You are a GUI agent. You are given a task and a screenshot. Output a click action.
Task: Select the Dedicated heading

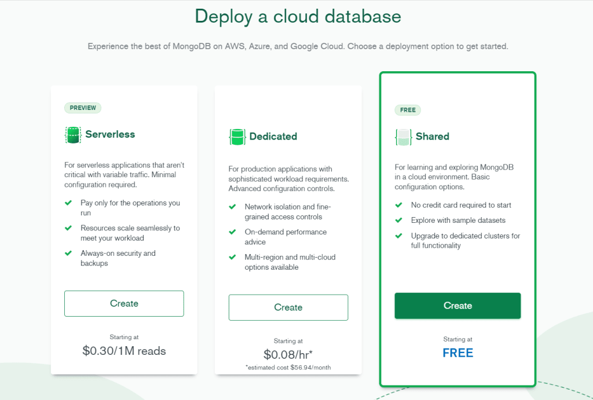point(273,137)
